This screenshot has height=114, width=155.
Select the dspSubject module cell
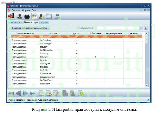click(x=53, y=70)
